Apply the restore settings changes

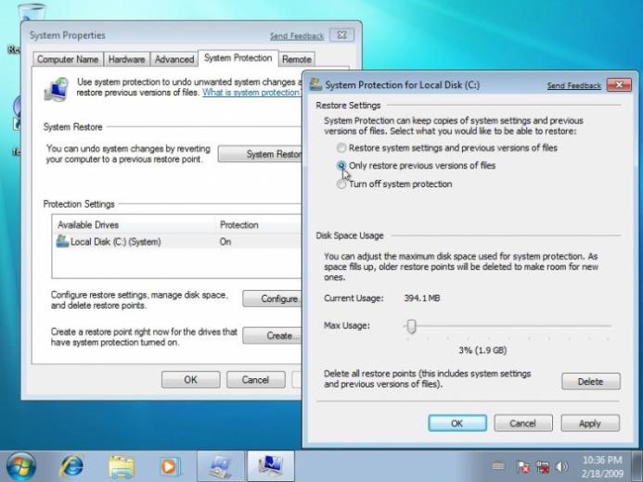tap(590, 423)
